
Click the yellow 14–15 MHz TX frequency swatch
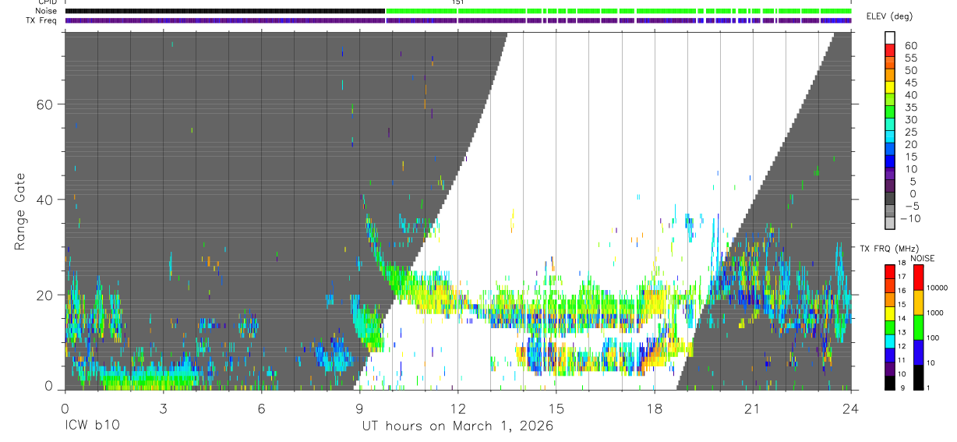coord(891,313)
